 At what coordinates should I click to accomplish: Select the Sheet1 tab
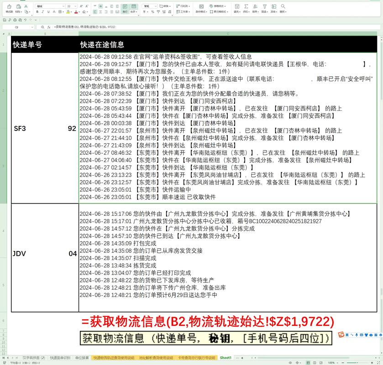pos(226,358)
